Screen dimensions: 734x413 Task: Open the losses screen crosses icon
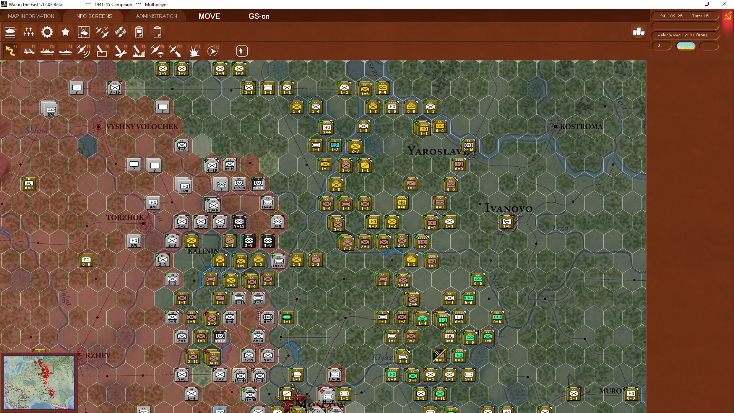[x=29, y=32]
